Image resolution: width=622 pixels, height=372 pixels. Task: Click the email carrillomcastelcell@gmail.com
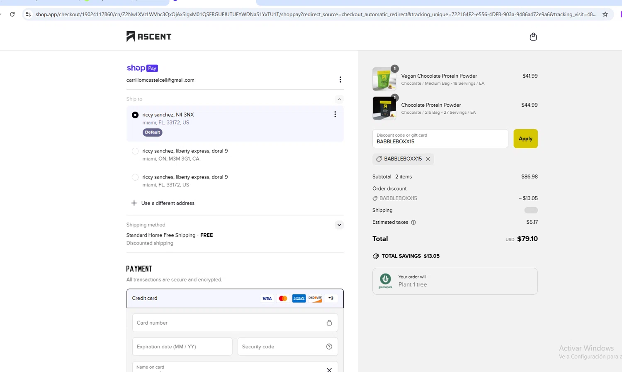(x=160, y=80)
